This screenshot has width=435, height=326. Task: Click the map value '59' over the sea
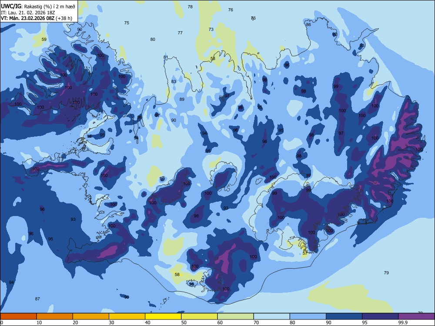[44, 40]
